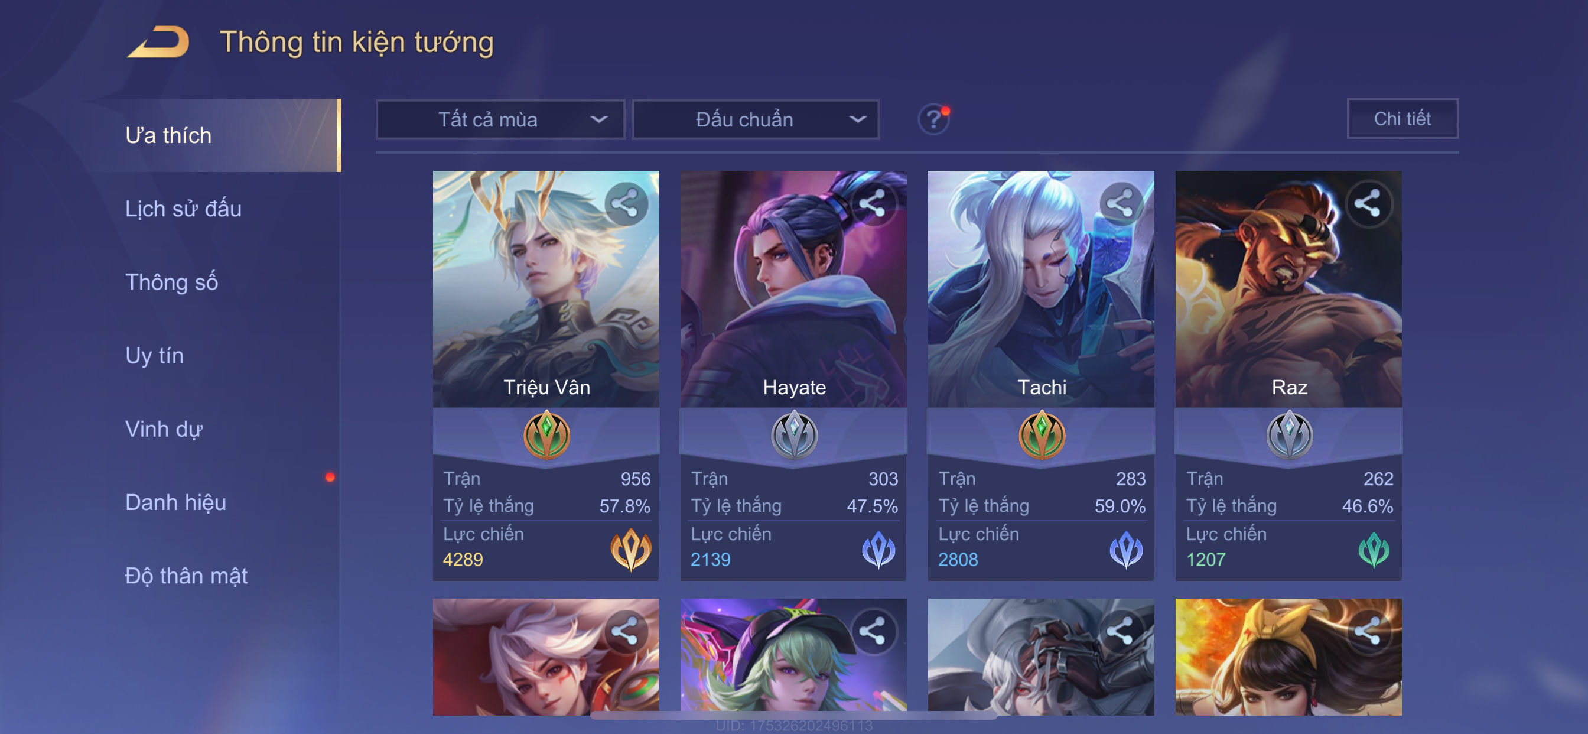Image resolution: width=1588 pixels, height=734 pixels.
Task: Share the Tachi hero card
Action: [x=1121, y=203]
